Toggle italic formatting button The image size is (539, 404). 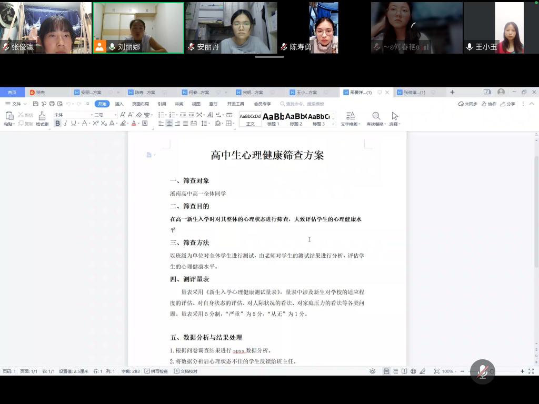tap(65, 124)
